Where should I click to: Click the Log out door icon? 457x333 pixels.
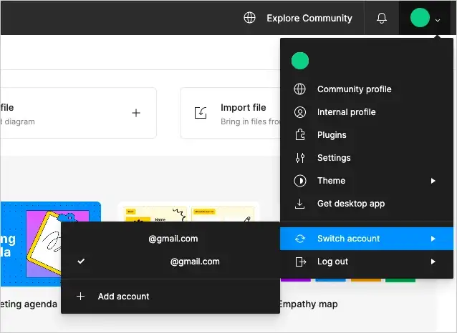(x=300, y=262)
